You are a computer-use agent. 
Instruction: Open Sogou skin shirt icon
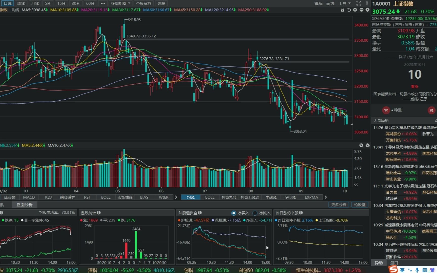(x=432, y=270)
